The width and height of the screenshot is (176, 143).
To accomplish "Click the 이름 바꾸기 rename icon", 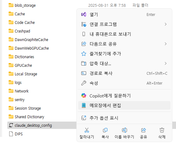I will tap(124, 130).
